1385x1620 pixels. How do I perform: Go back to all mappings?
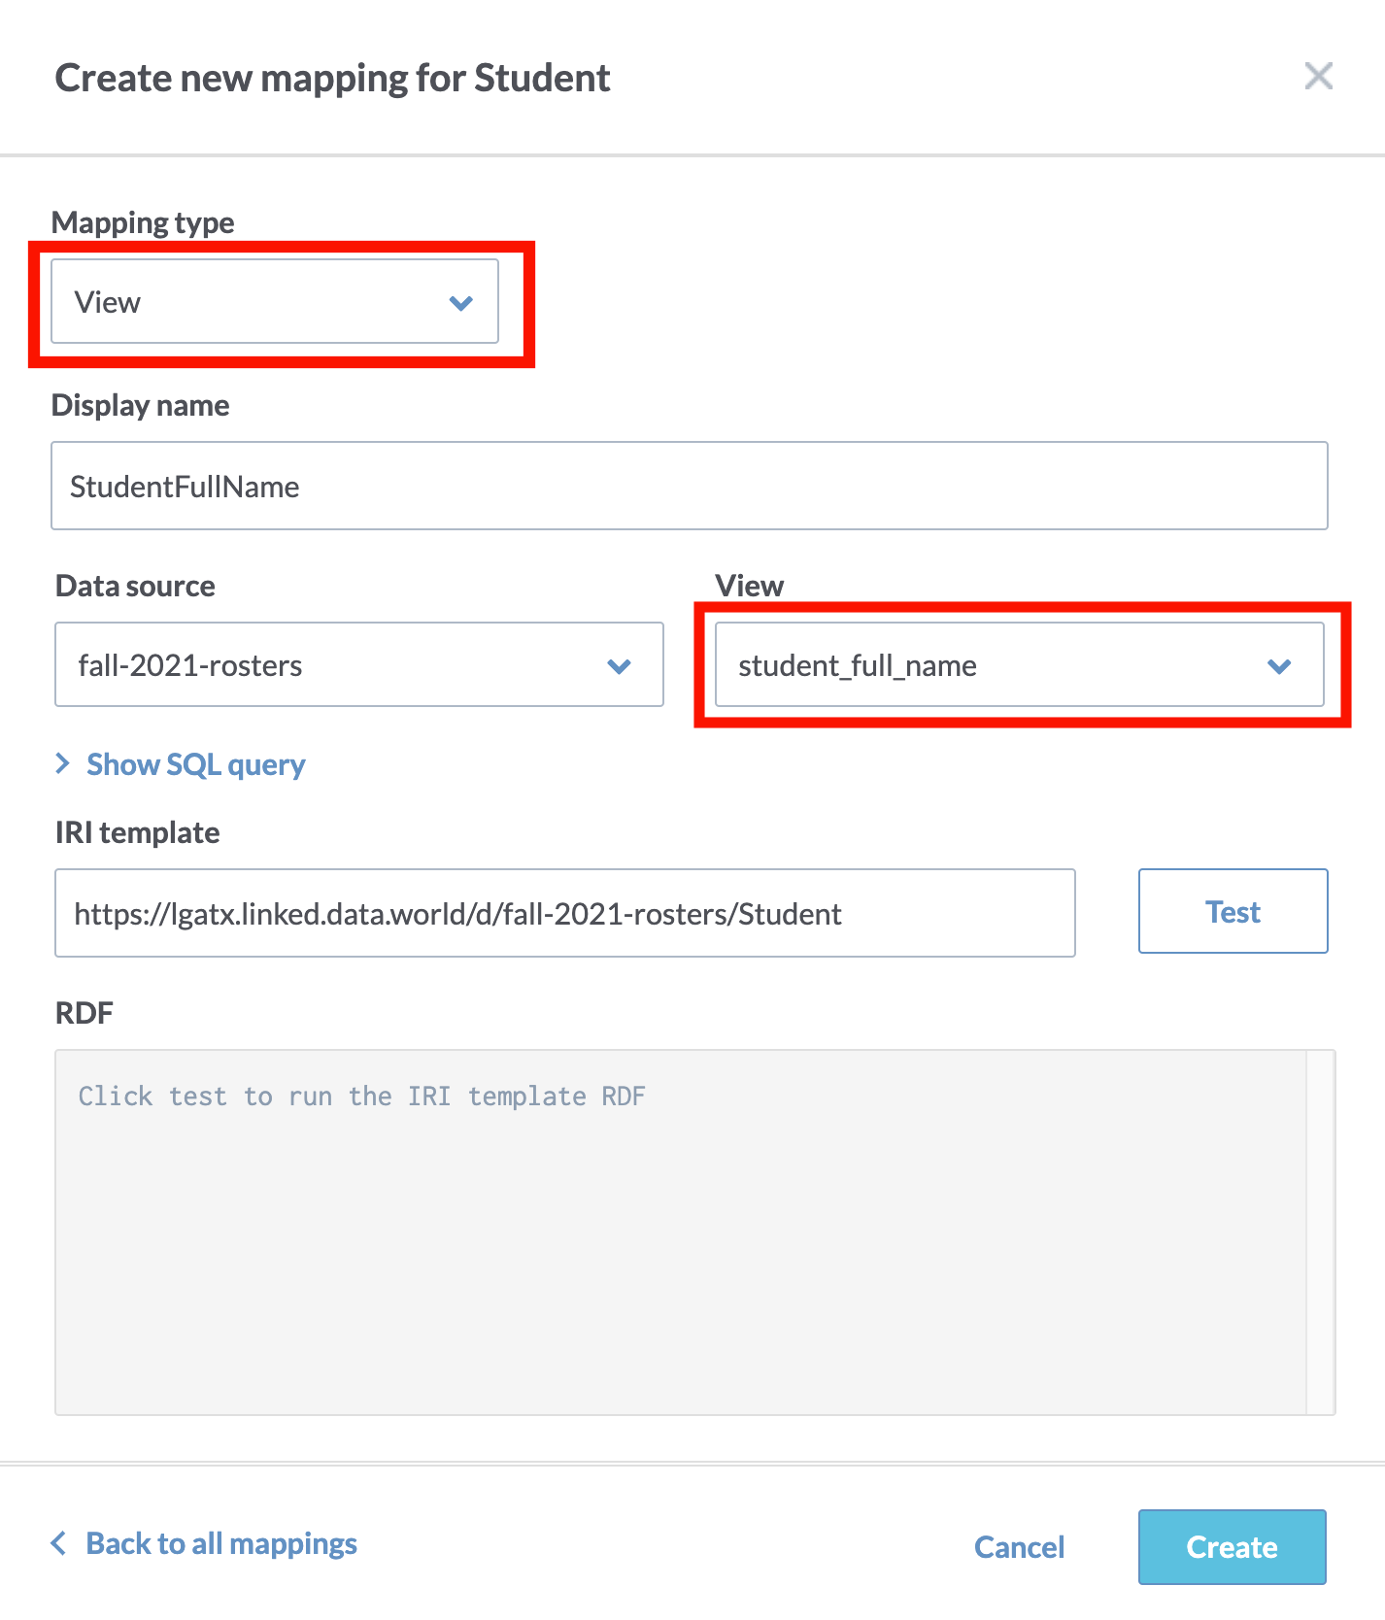(x=204, y=1543)
